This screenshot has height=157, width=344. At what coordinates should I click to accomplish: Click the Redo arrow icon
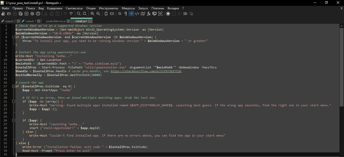[x=71, y=14]
